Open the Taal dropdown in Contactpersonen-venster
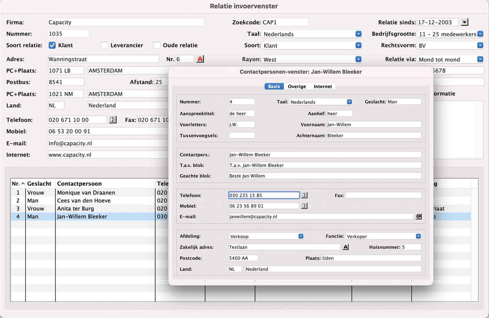Viewport: 489px width, 318px height. (x=321, y=102)
